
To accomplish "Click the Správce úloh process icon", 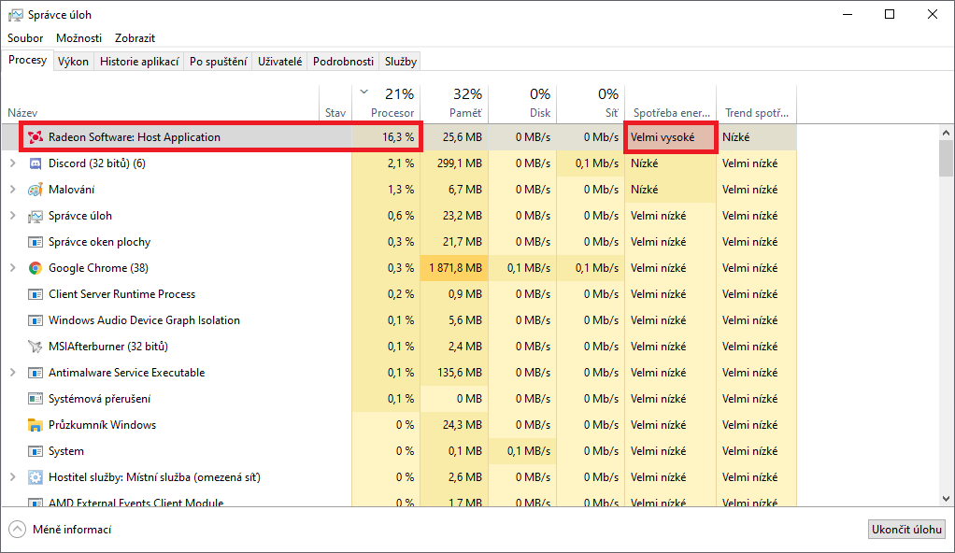I will pyautogui.click(x=36, y=216).
